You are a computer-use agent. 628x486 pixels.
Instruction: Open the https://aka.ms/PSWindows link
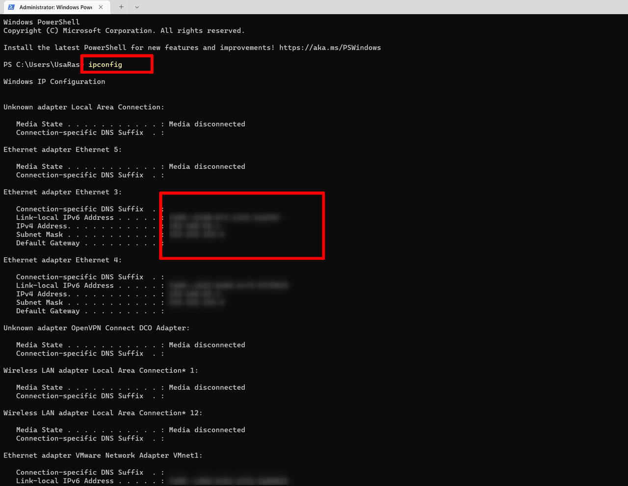[330, 47]
